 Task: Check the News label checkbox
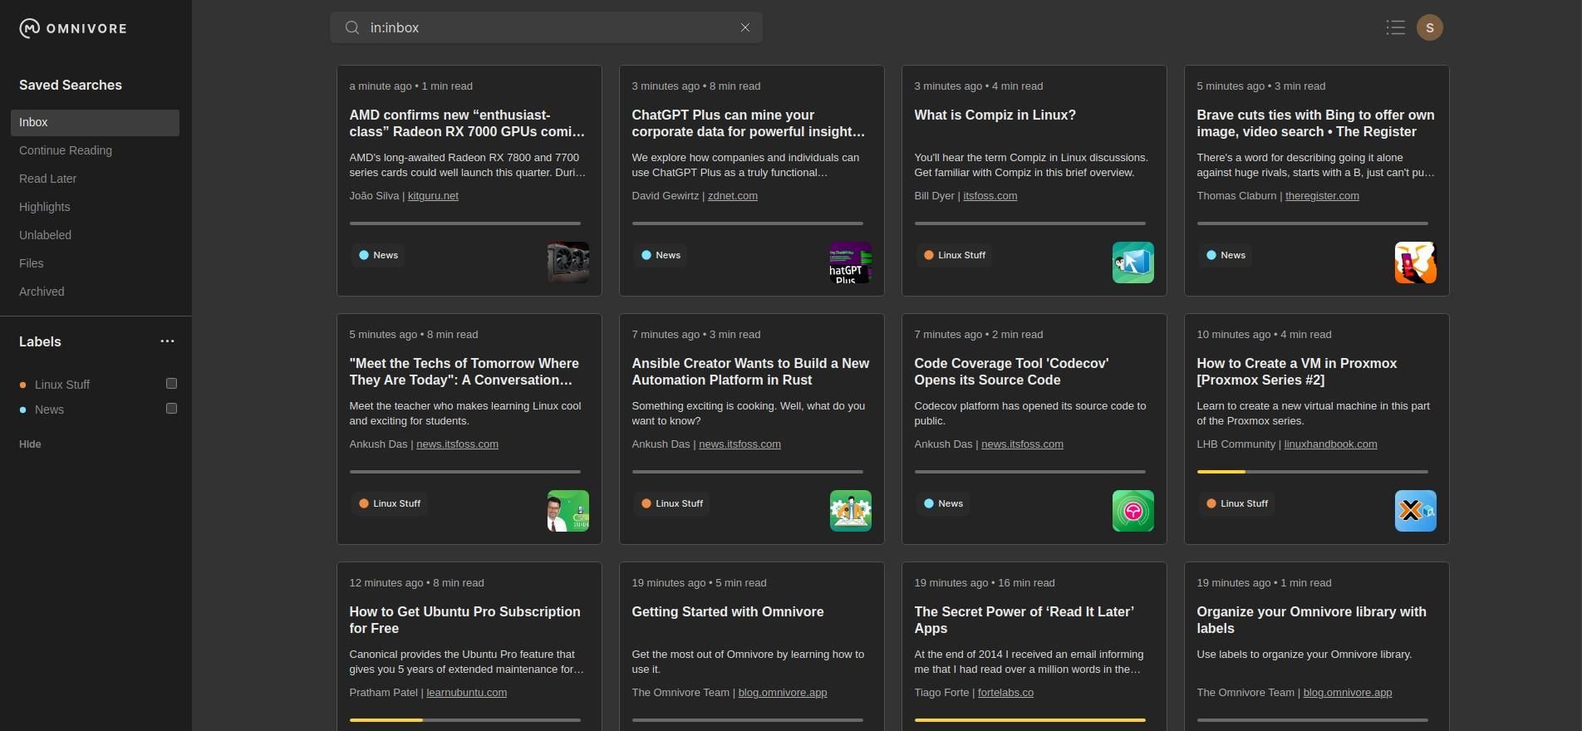coord(171,409)
